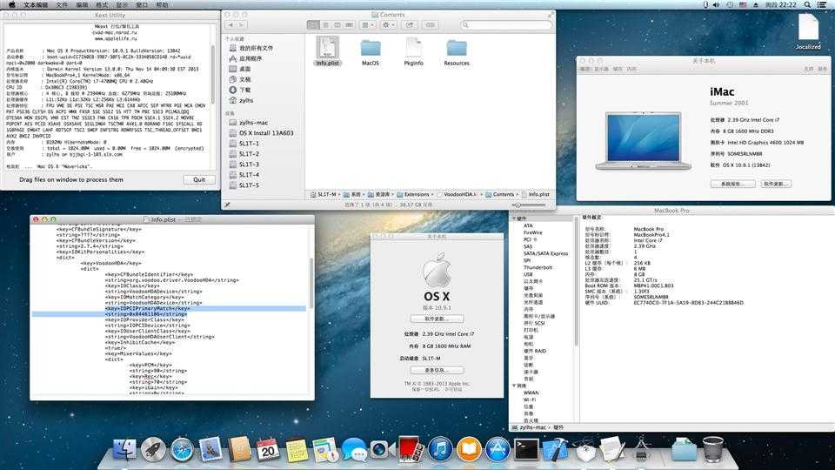Open Mail stamp icon in Dock
835x470 pixels.
coord(210,449)
